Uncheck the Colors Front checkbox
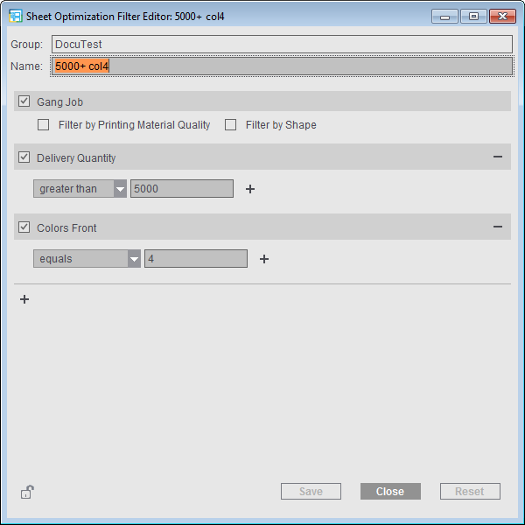The image size is (525, 525). (24, 227)
